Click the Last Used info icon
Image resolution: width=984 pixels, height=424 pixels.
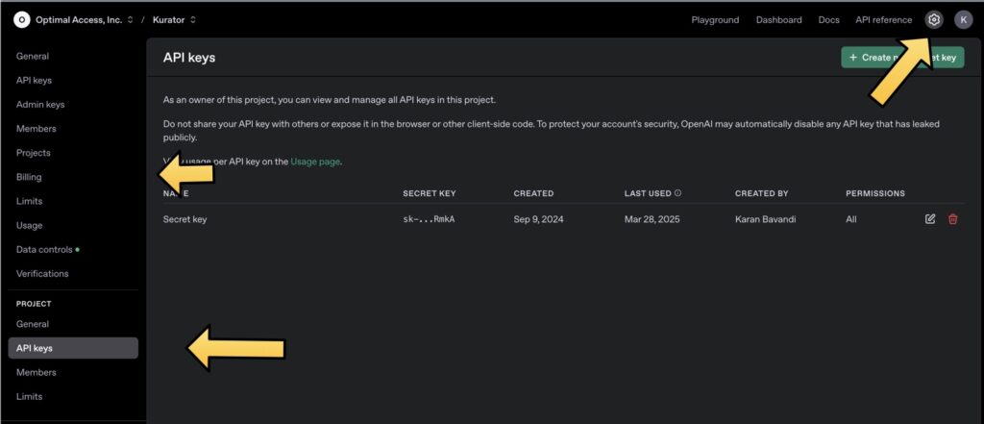[x=677, y=193]
